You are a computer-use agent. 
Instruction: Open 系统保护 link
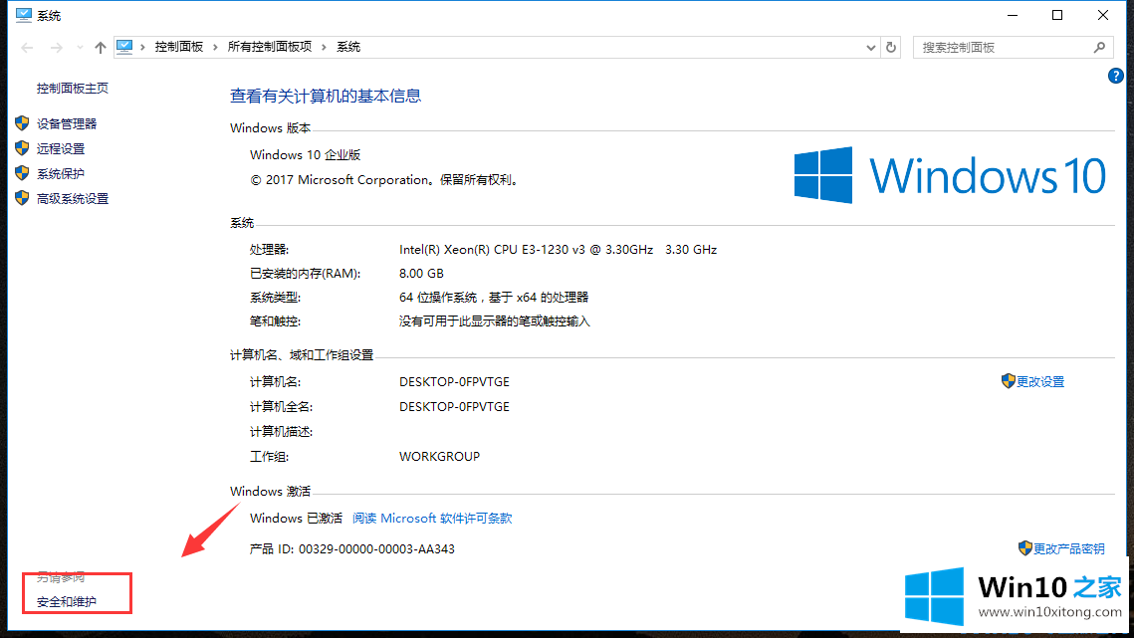coord(61,173)
